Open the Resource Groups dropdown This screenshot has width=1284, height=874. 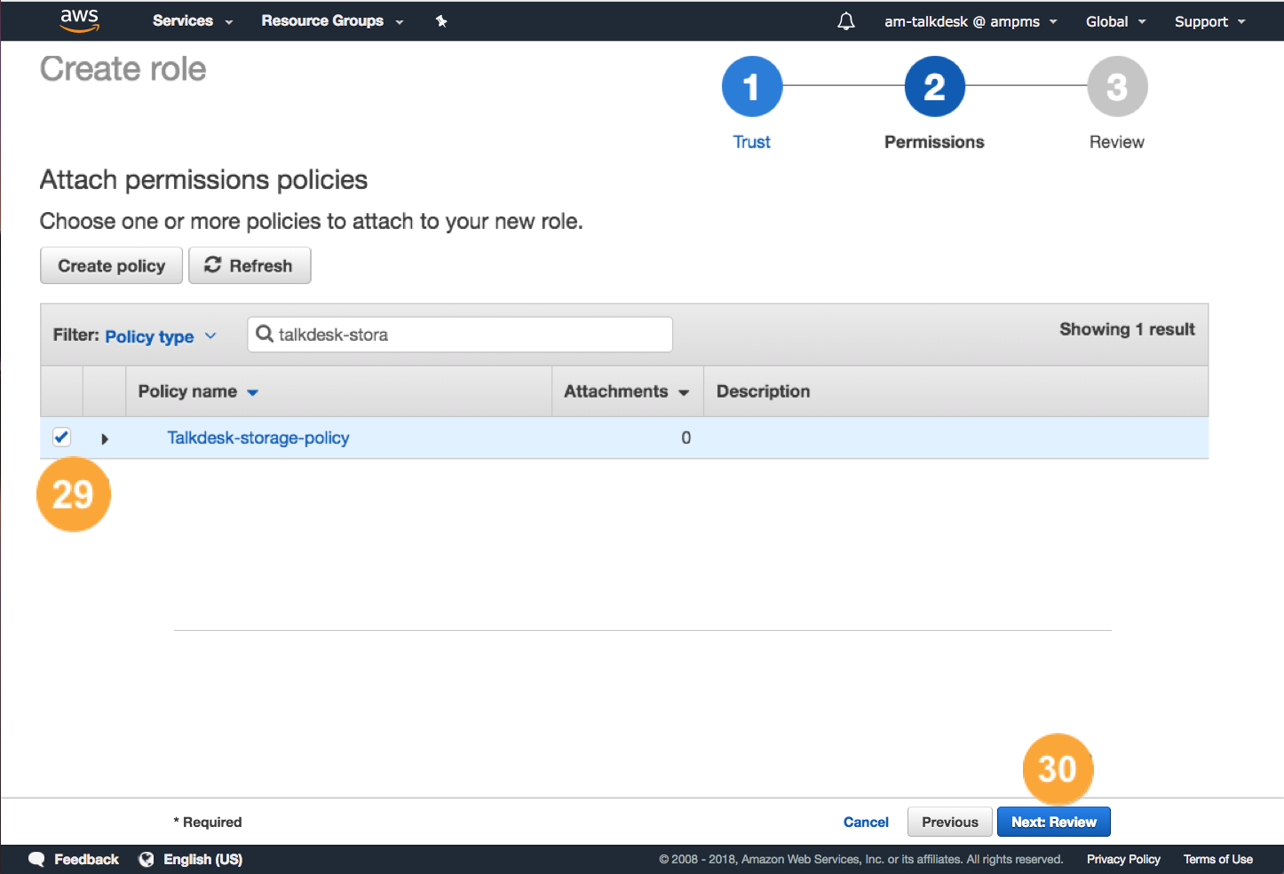click(x=332, y=21)
